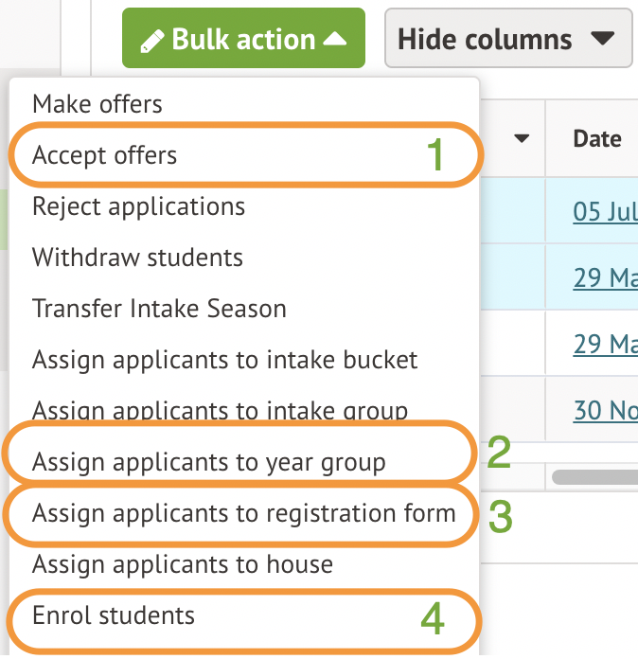Click the horizontal table scrollbar
638x659 pixels.
[x=594, y=476]
